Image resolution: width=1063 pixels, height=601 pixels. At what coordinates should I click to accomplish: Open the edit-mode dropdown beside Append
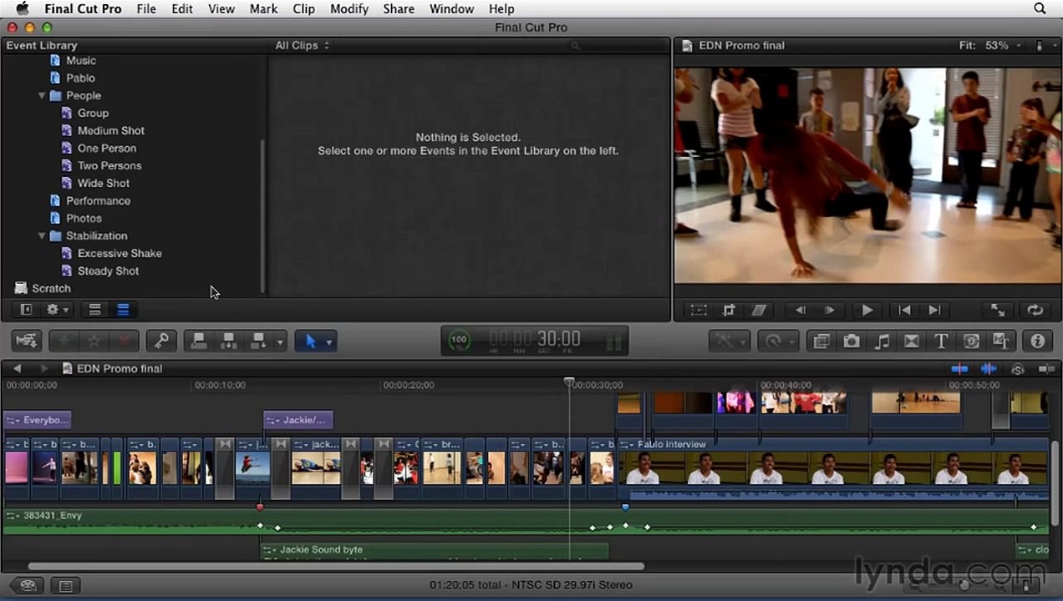pyautogui.click(x=280, y=341)
